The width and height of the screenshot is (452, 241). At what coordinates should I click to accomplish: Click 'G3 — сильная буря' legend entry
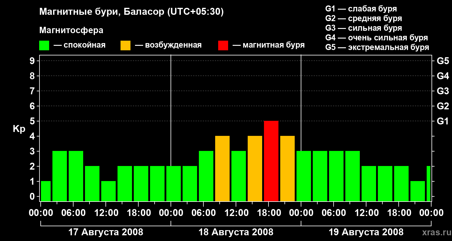pyautogui.click(x=364, y=28)
